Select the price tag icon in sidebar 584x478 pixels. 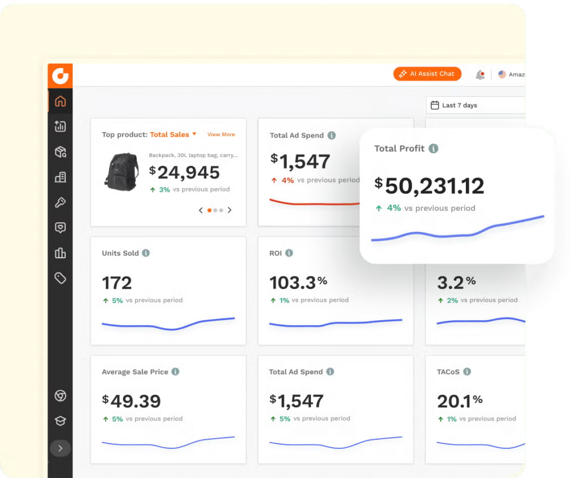click(60, 278)
